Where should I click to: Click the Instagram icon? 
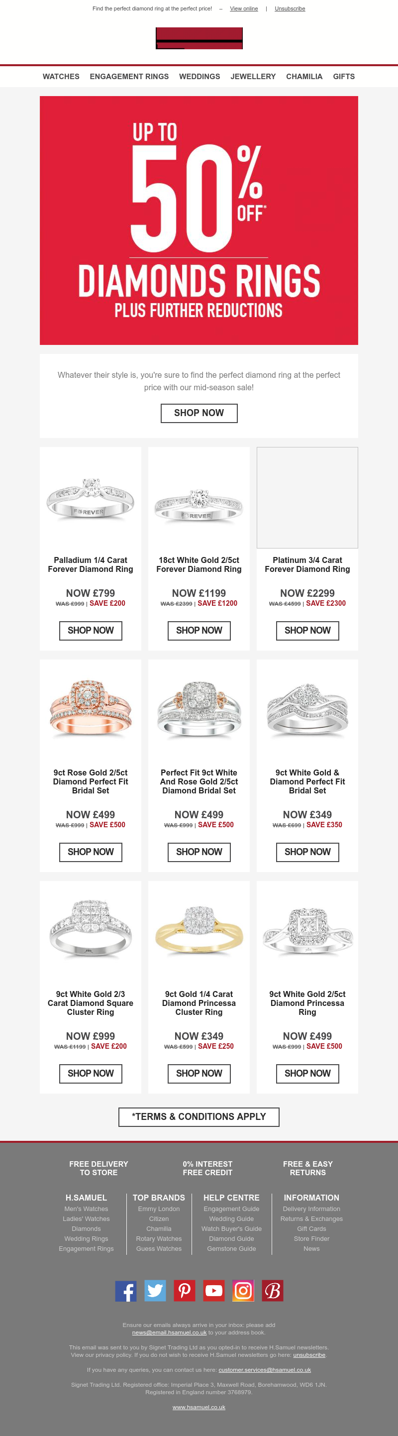point(243,1291)
